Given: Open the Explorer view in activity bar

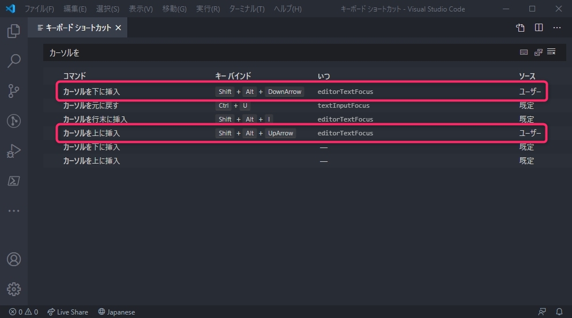Looking at the screenshot, I should coord(14,31).
